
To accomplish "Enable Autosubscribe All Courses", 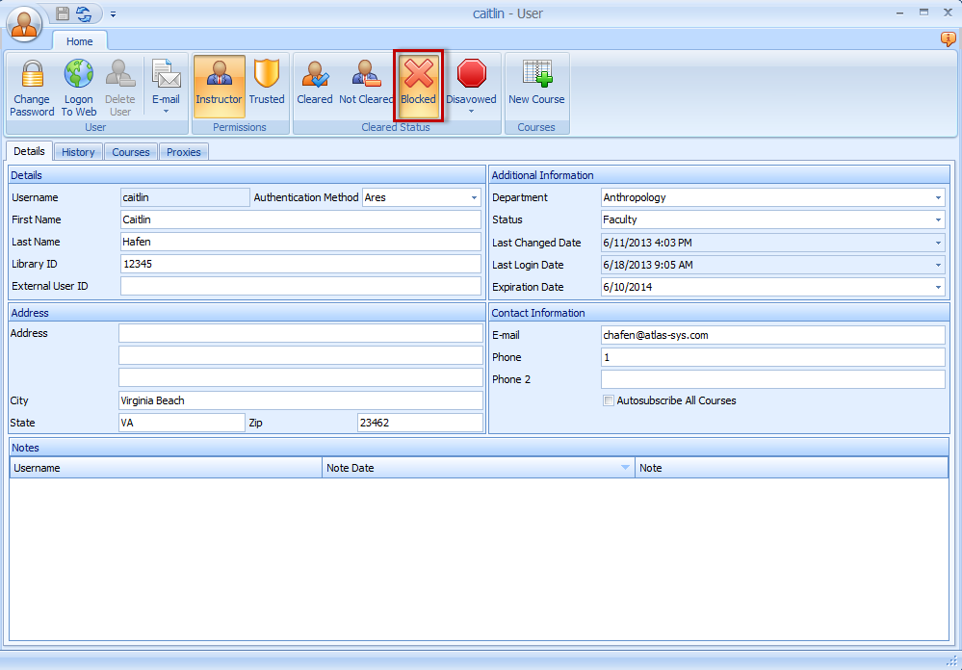I will (609, 401).
